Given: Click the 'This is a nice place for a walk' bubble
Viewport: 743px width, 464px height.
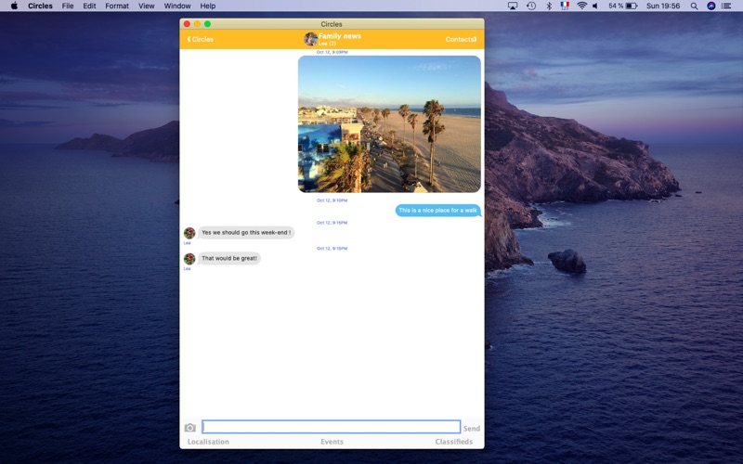Looking at the screenshot, I should click(437, 211).
